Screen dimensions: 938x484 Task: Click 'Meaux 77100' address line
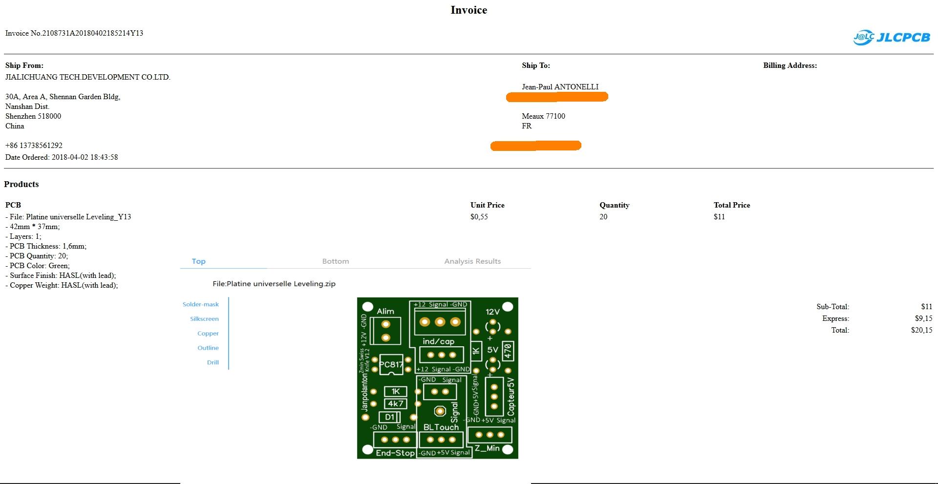pos(543,116)
